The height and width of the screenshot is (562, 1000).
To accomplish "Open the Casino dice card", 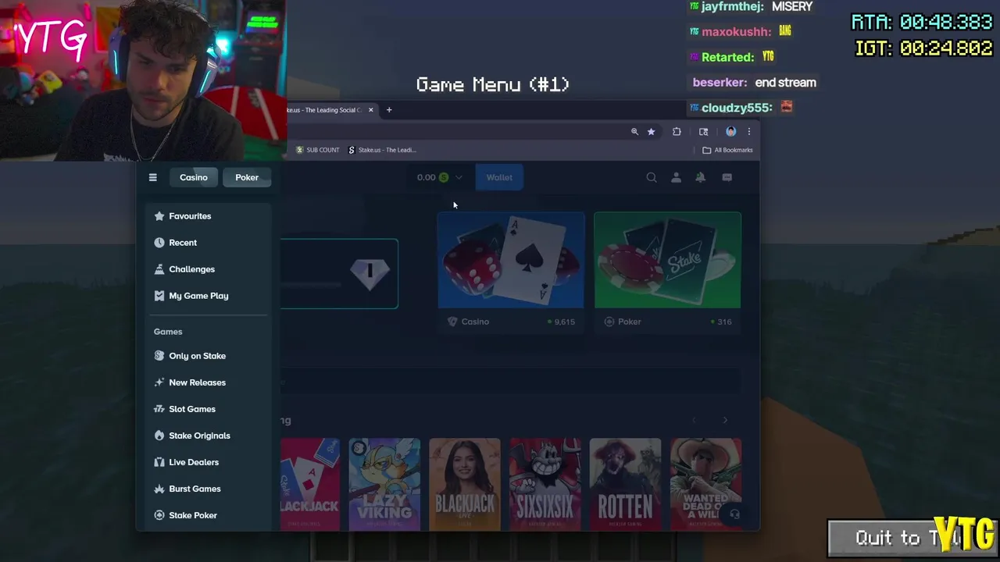I will point(511,272).
